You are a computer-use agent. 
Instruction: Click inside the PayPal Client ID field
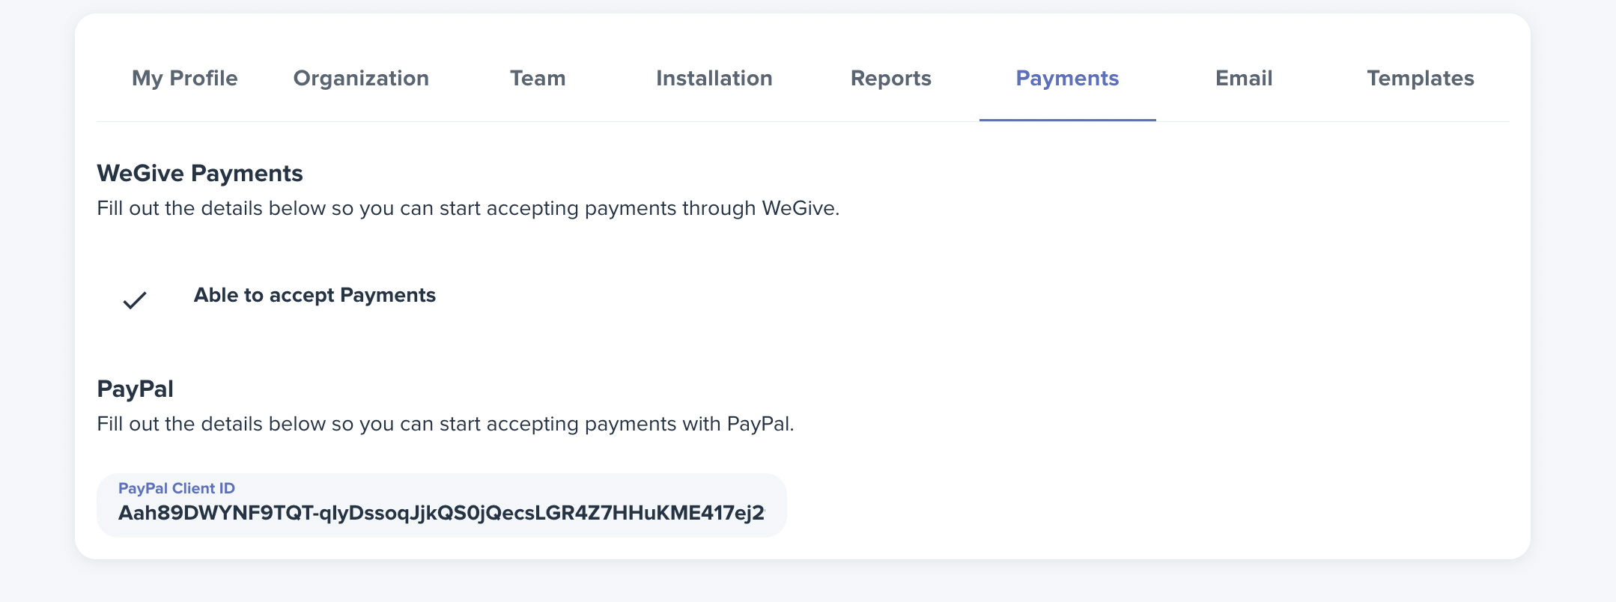click(442, 505)
